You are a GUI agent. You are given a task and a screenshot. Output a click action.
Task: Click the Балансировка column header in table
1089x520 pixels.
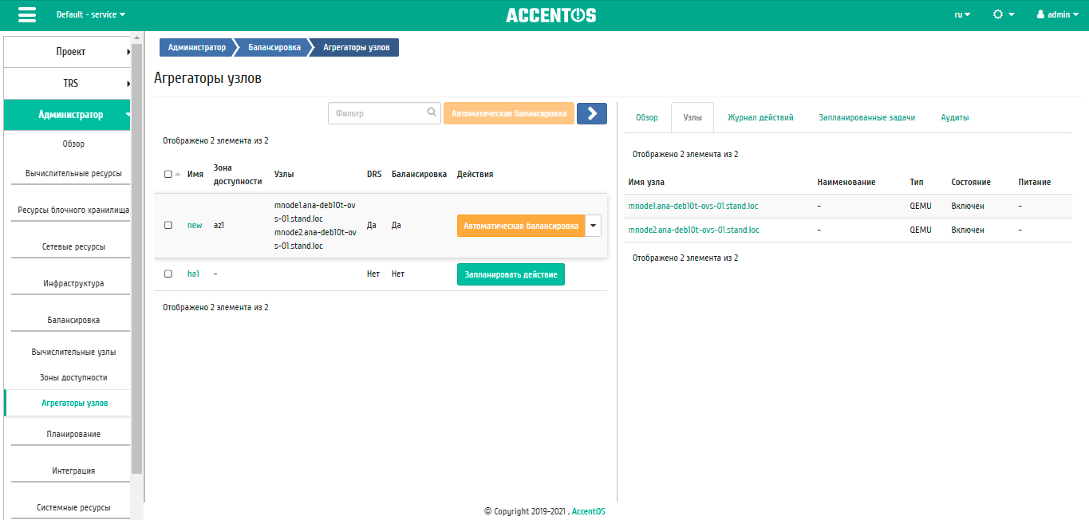(419, 174)
